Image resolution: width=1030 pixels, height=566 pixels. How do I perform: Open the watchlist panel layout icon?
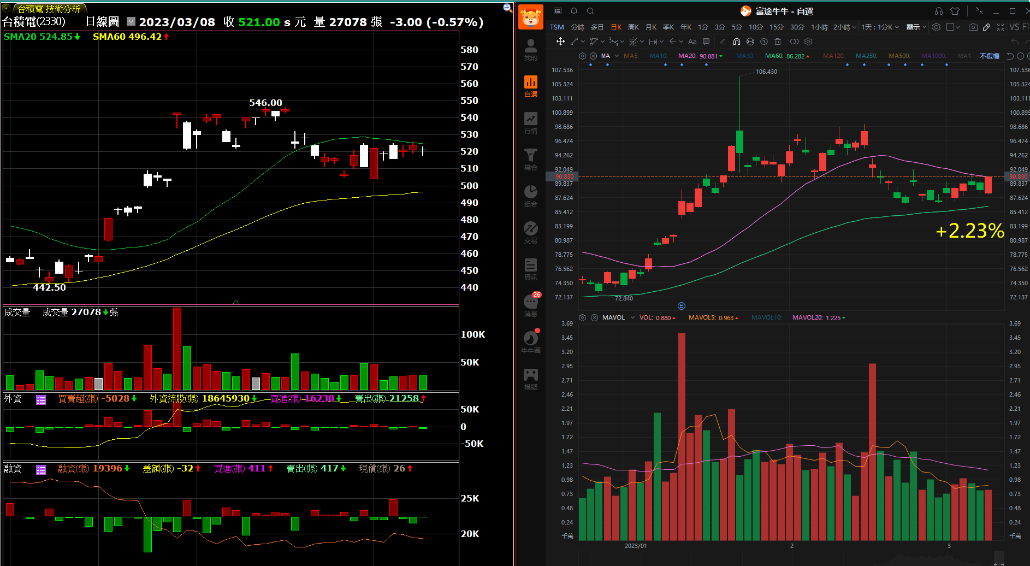coord(558,11)
